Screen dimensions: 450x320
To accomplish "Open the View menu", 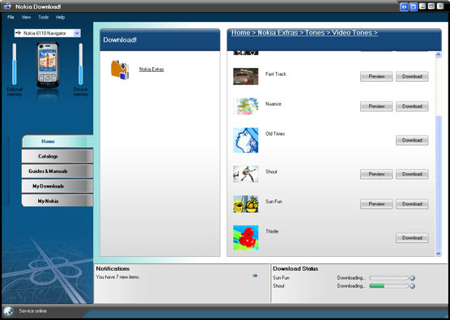I will coord(26,17).
